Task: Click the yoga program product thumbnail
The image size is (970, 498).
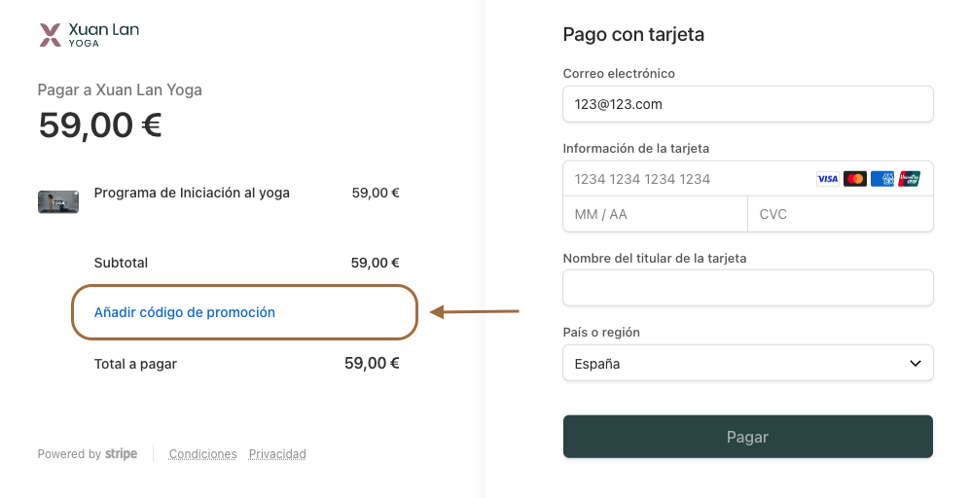Action: (x=58, y=201)
